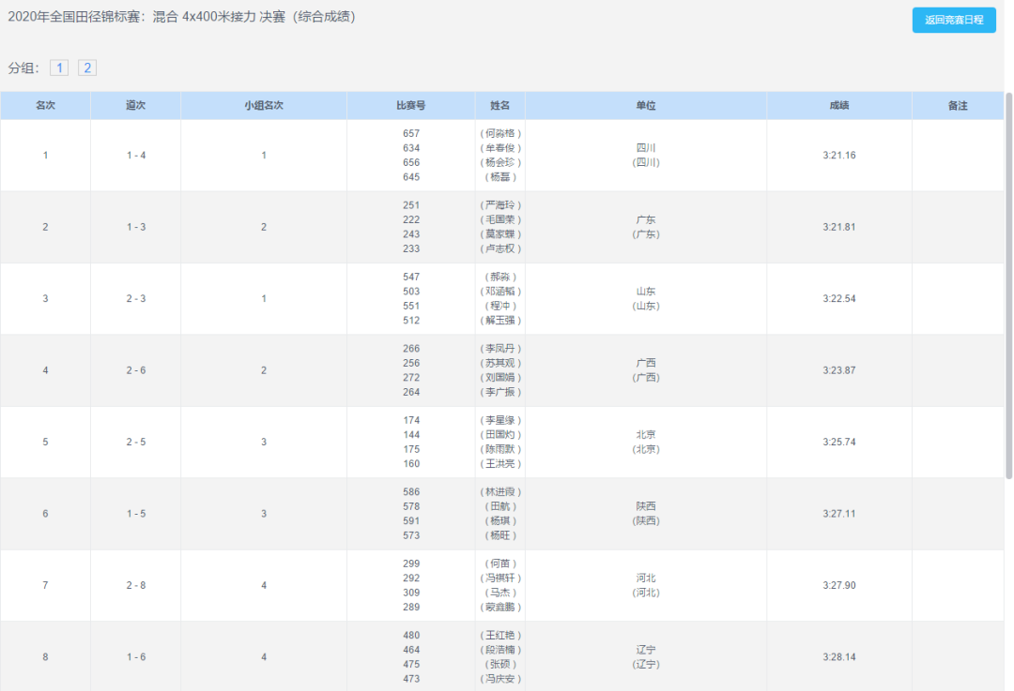Click the 辽宁 team unit cell
This screenshot has height=691, width=1014.
(x=645, y=656)
